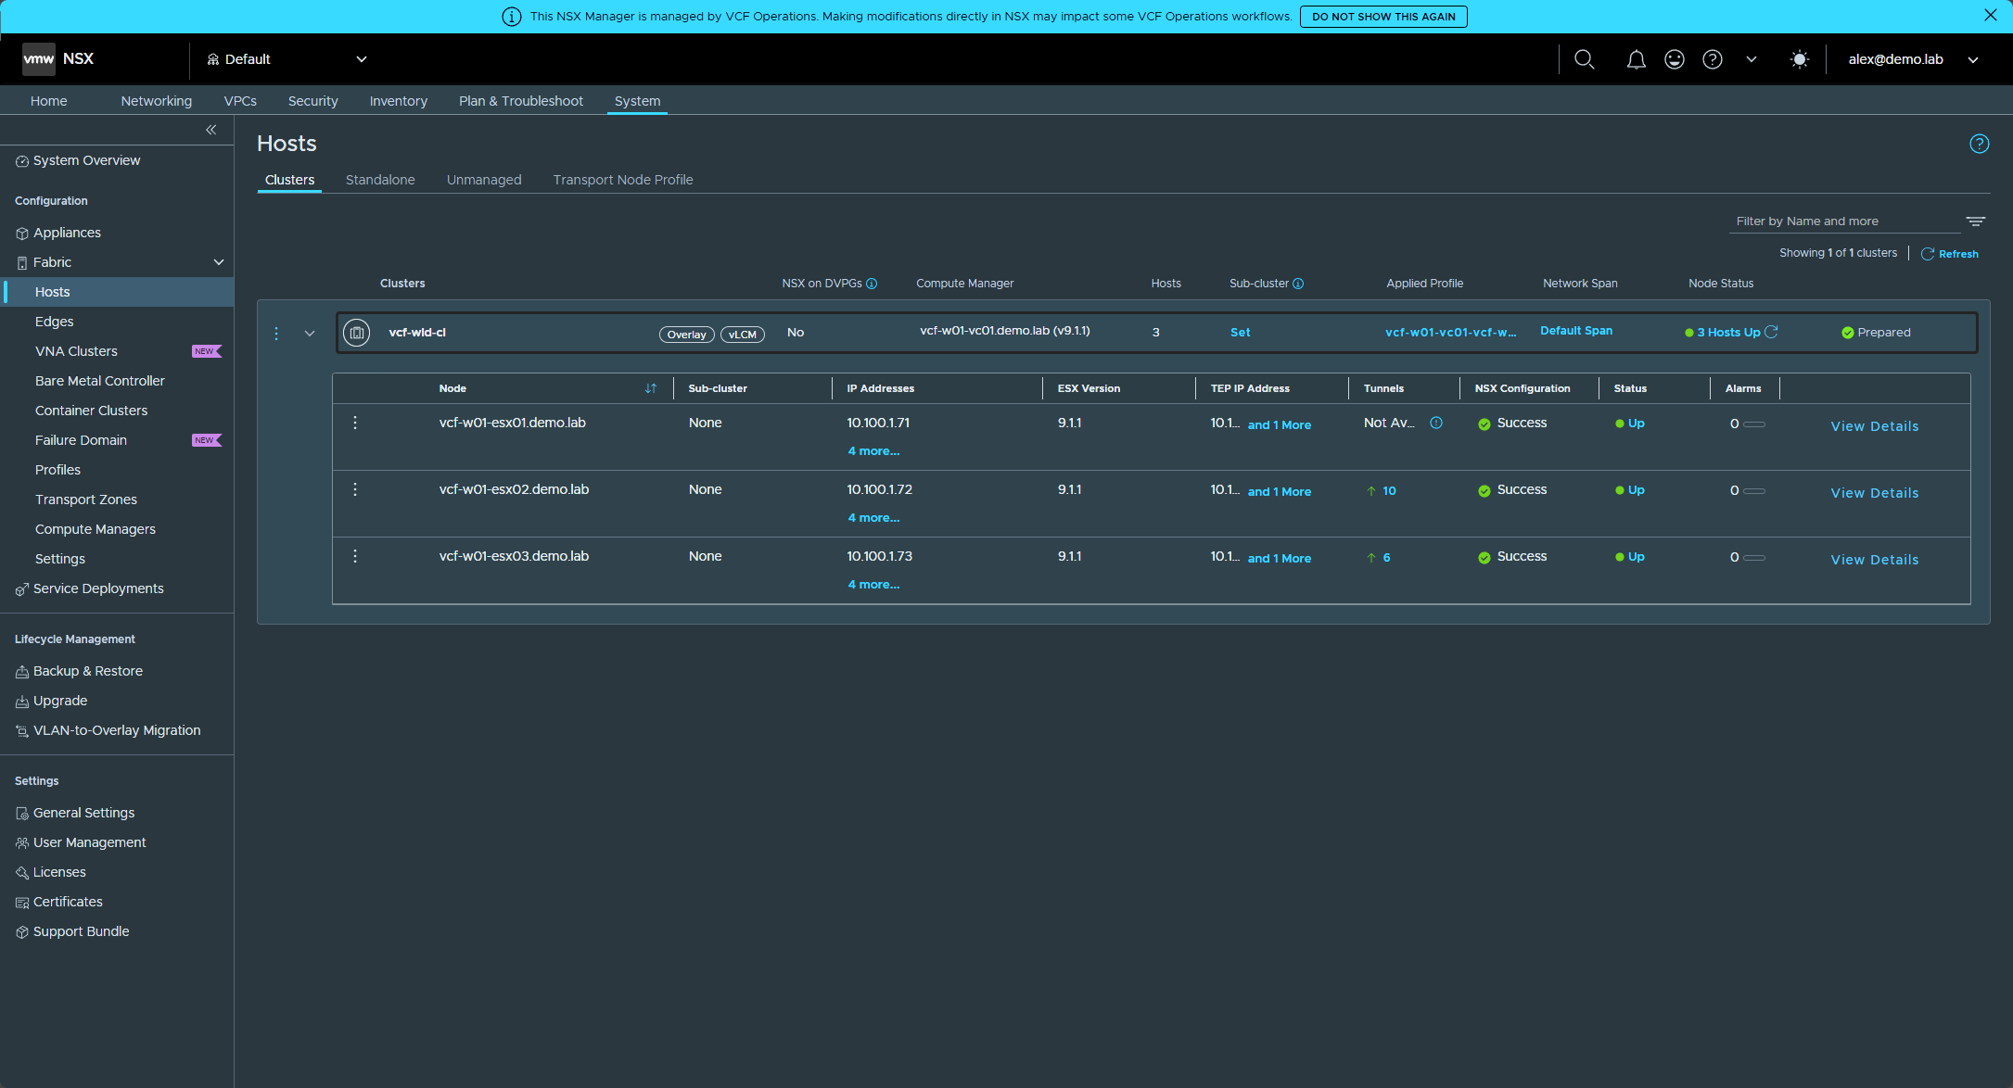
Task: Open the 6 tunnels link for esx03
Action: [x=1386, y=558]
